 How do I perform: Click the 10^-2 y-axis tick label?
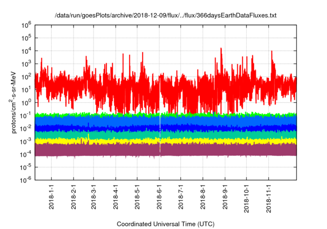26,128
